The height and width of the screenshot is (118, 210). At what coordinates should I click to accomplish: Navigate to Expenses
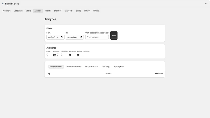tap(57, 11)
